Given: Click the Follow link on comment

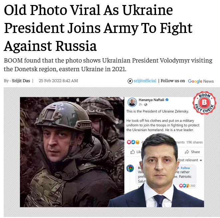Looking at the screenshot, I should pyautogui.click(x=185, y=168).
